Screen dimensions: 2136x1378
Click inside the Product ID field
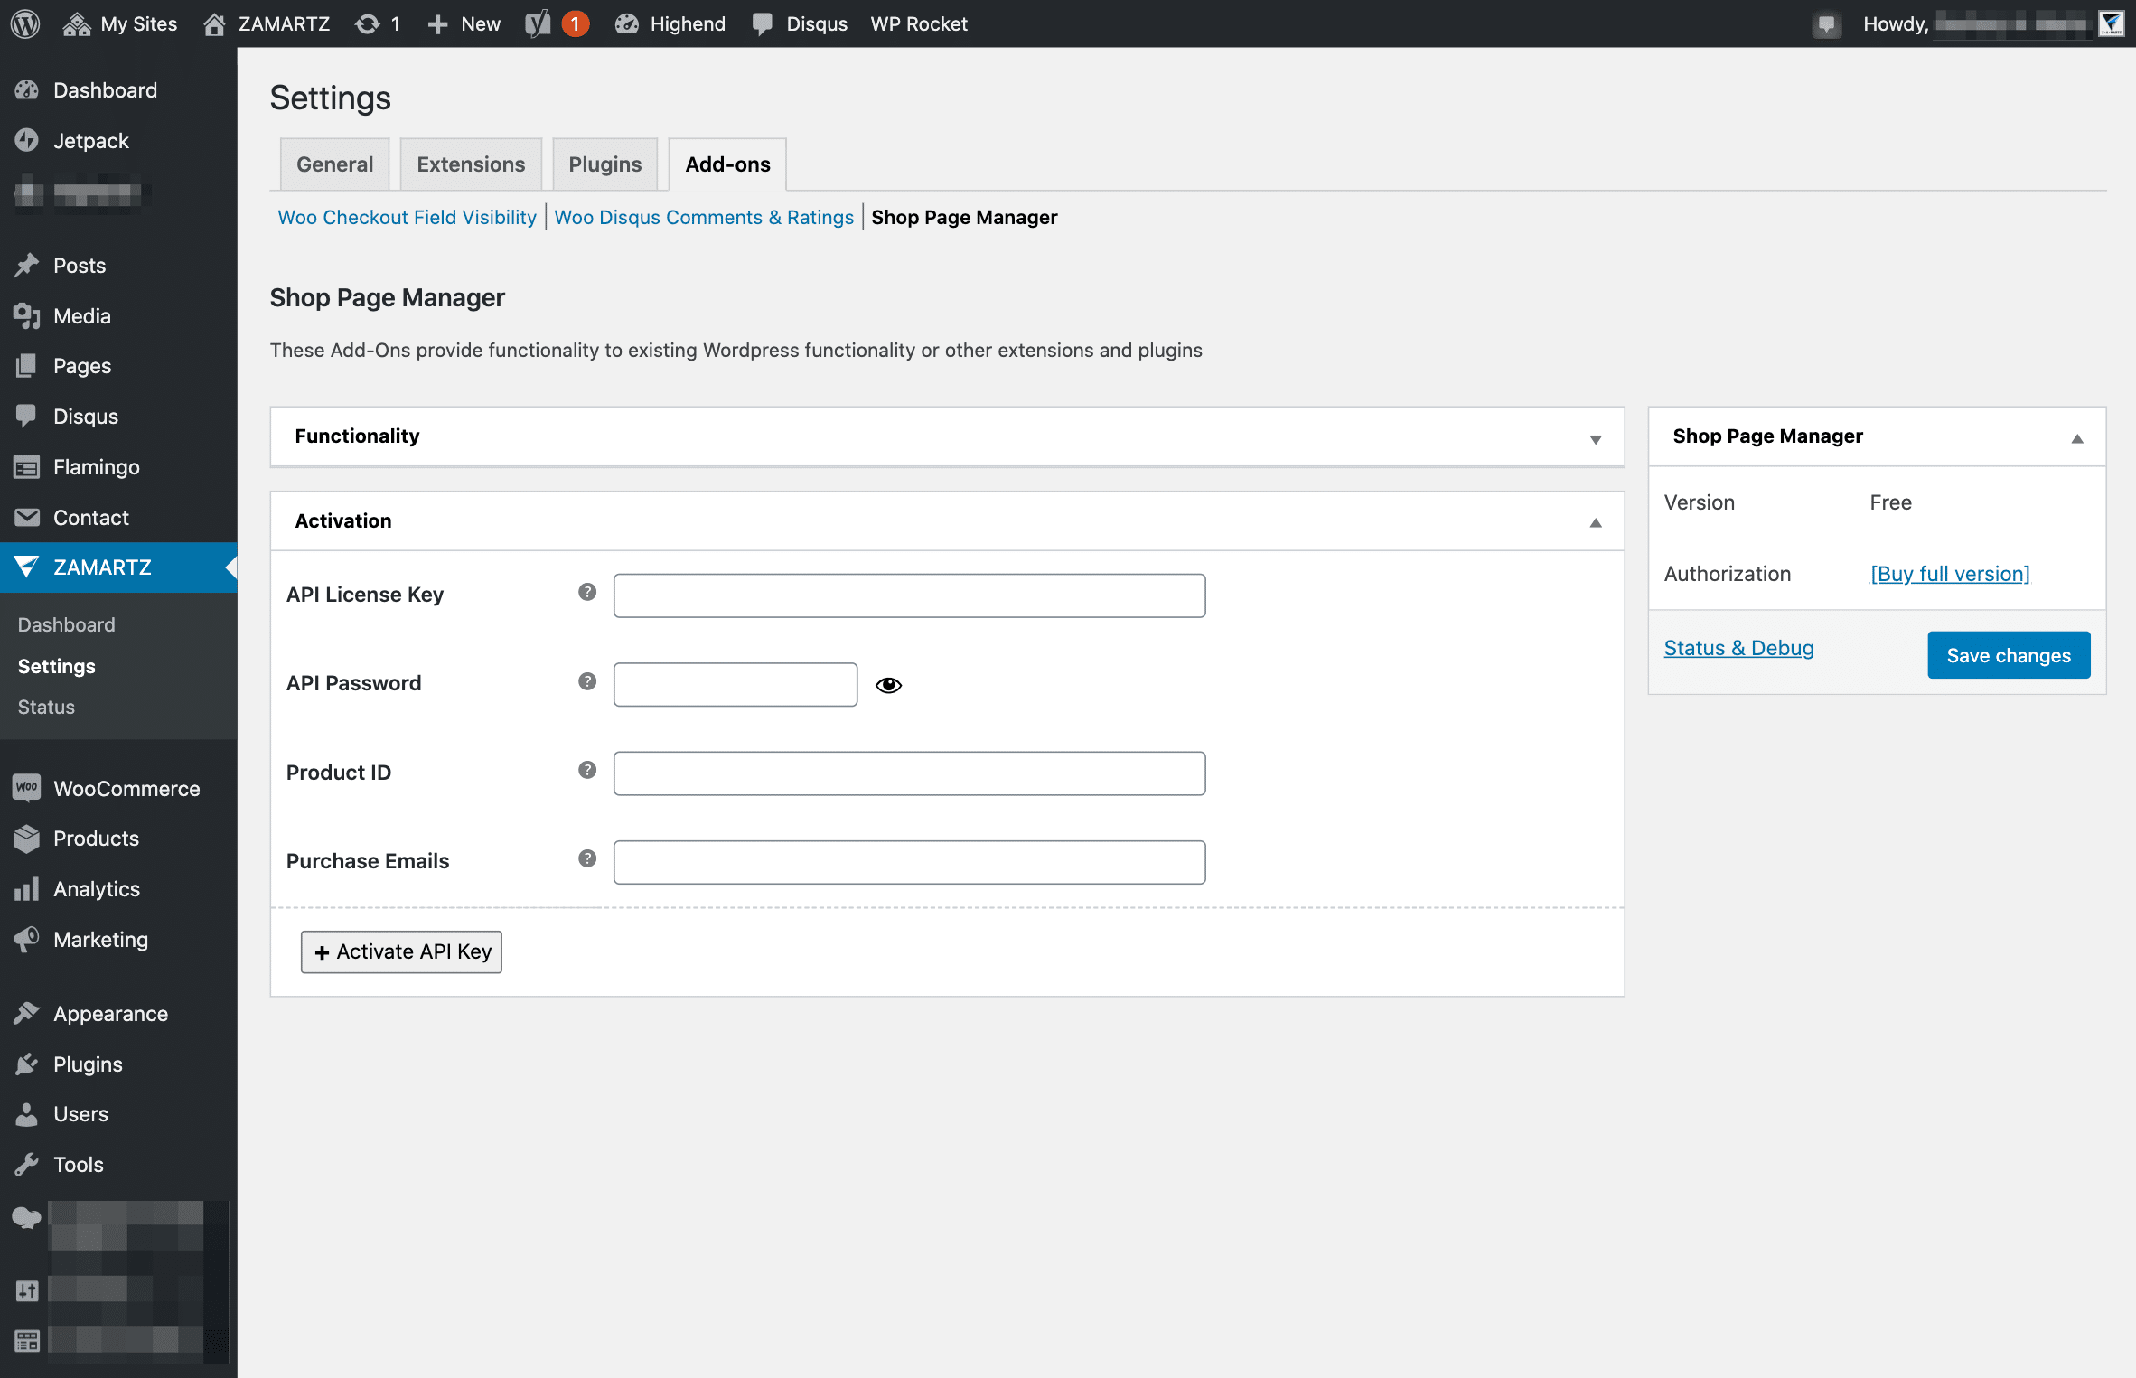pyautogui.click(x=909, y=773)
